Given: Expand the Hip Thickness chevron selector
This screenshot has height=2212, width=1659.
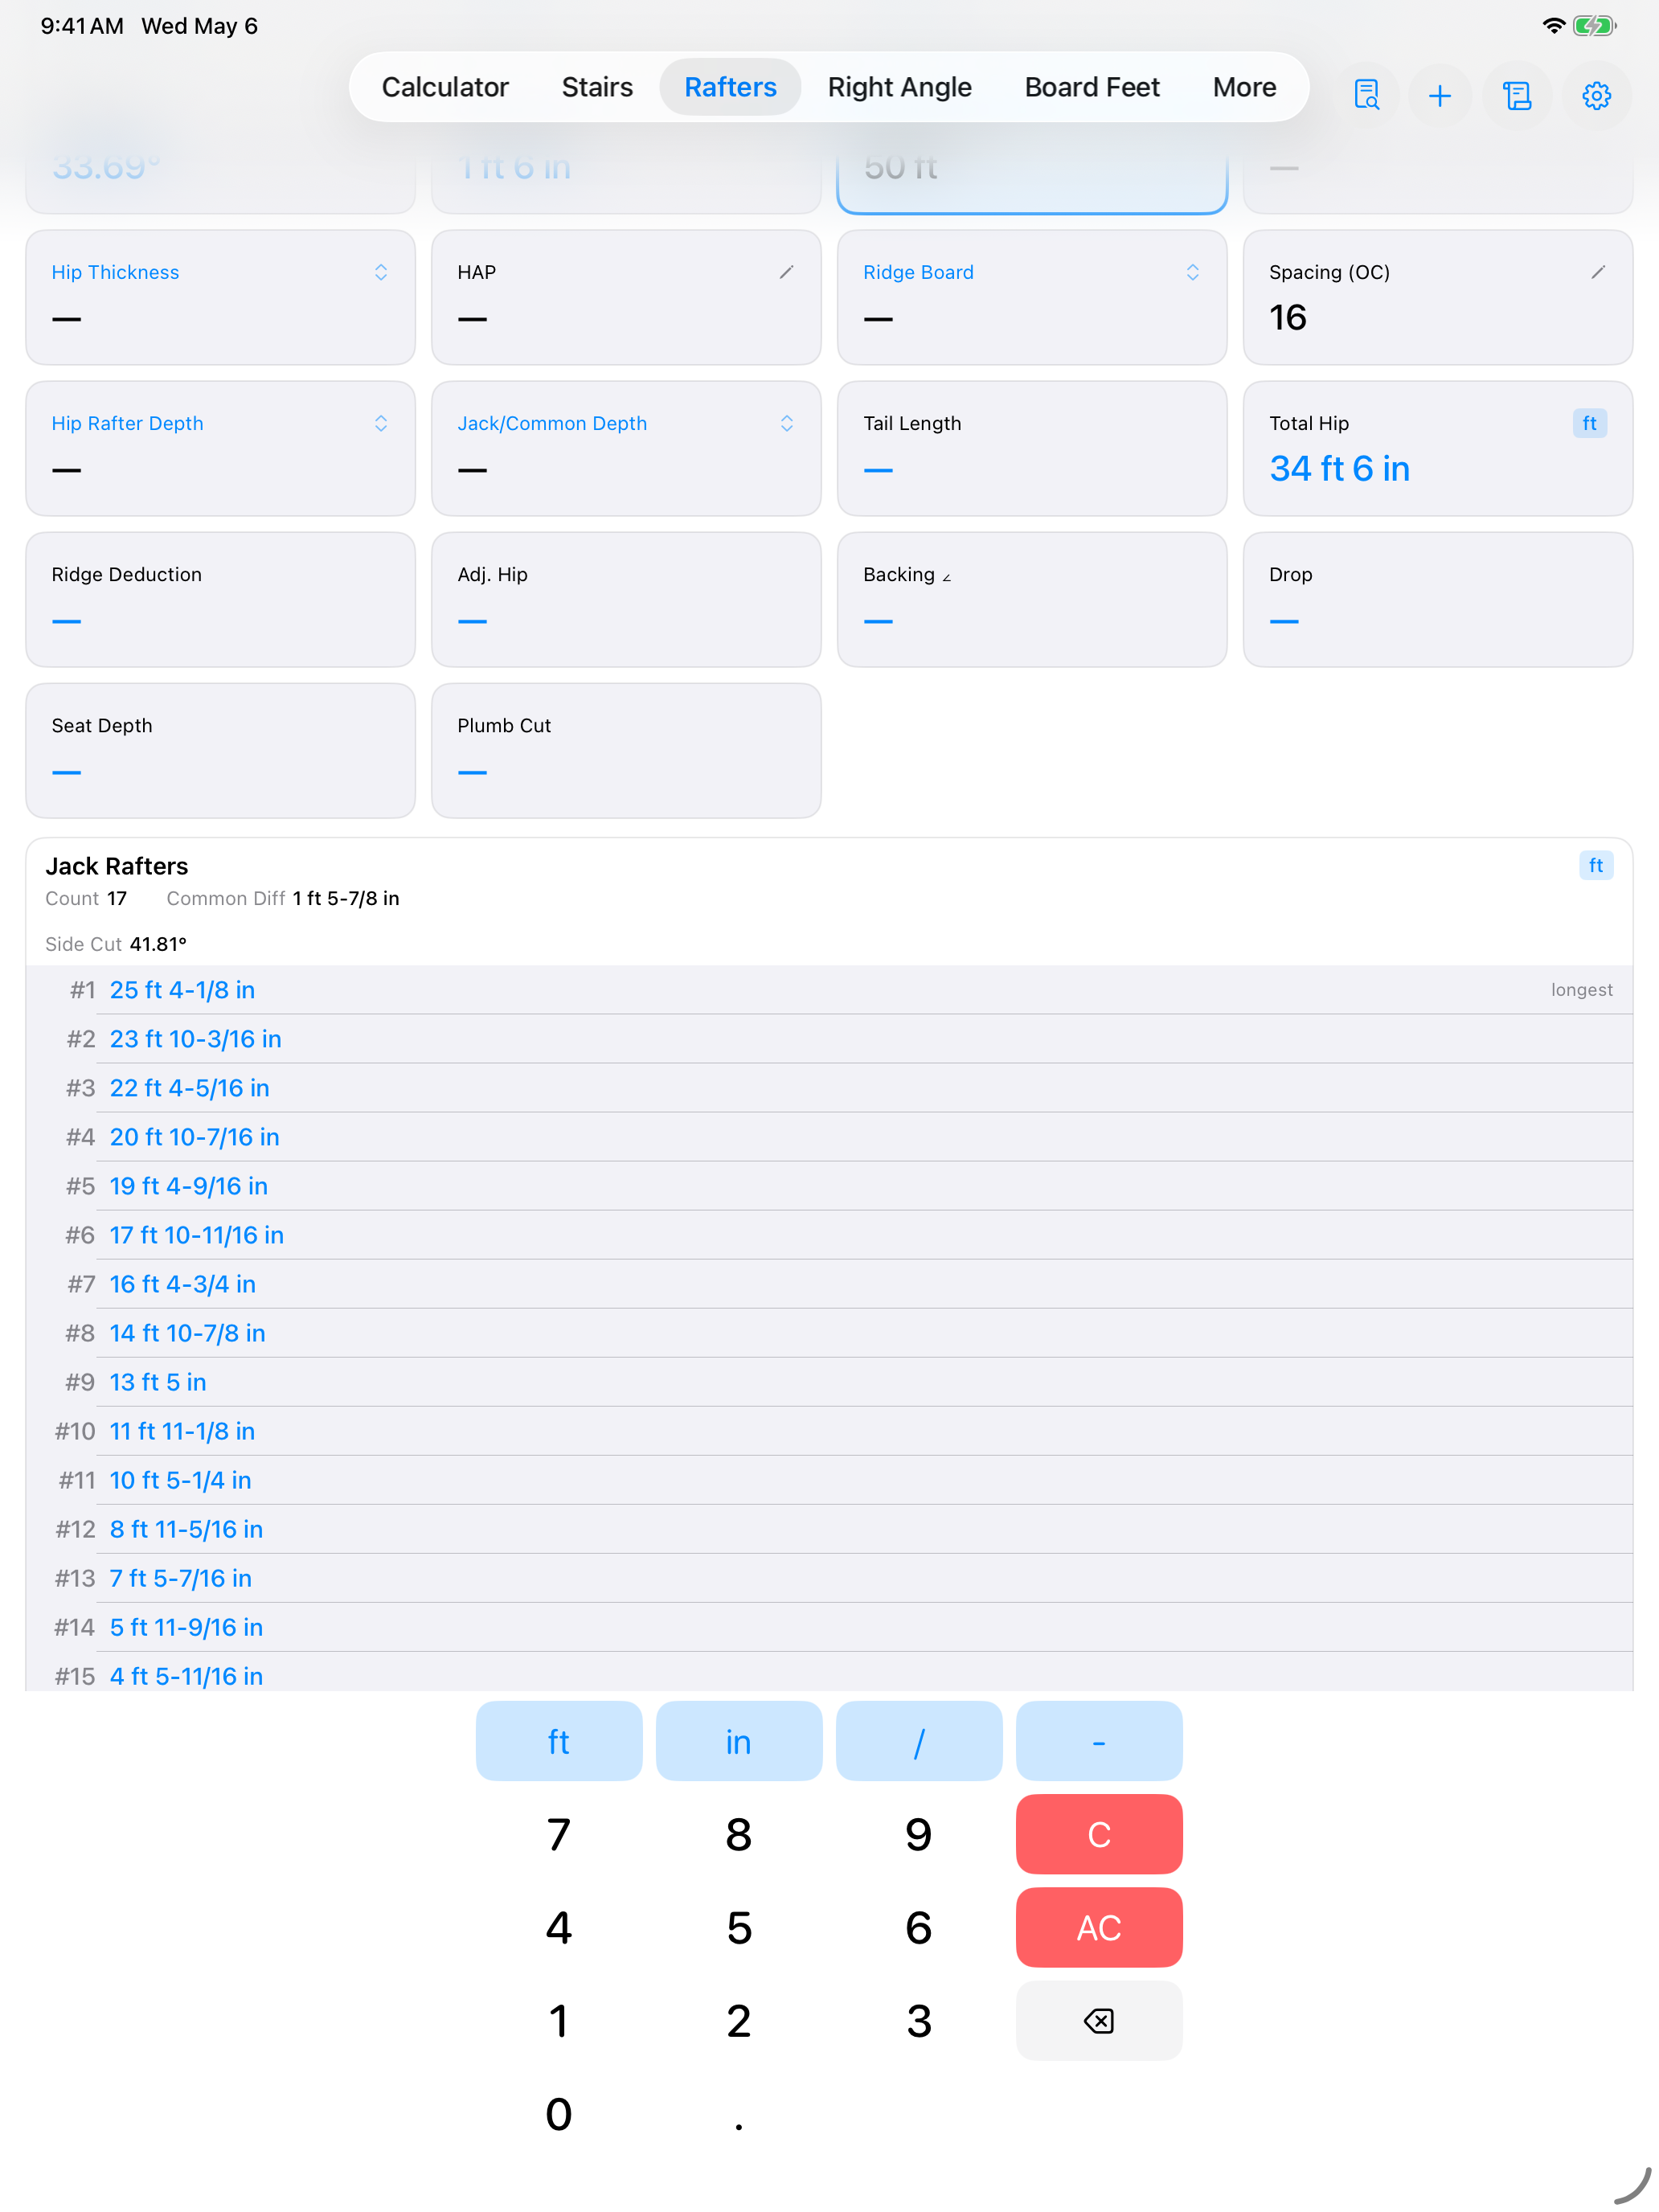Looking at the screenshot, I should [381, 272].
